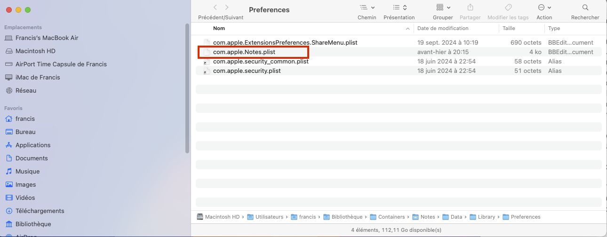The image size is (607, 237).
Task: Sort by Date de modification column
Action: [443, 29]
